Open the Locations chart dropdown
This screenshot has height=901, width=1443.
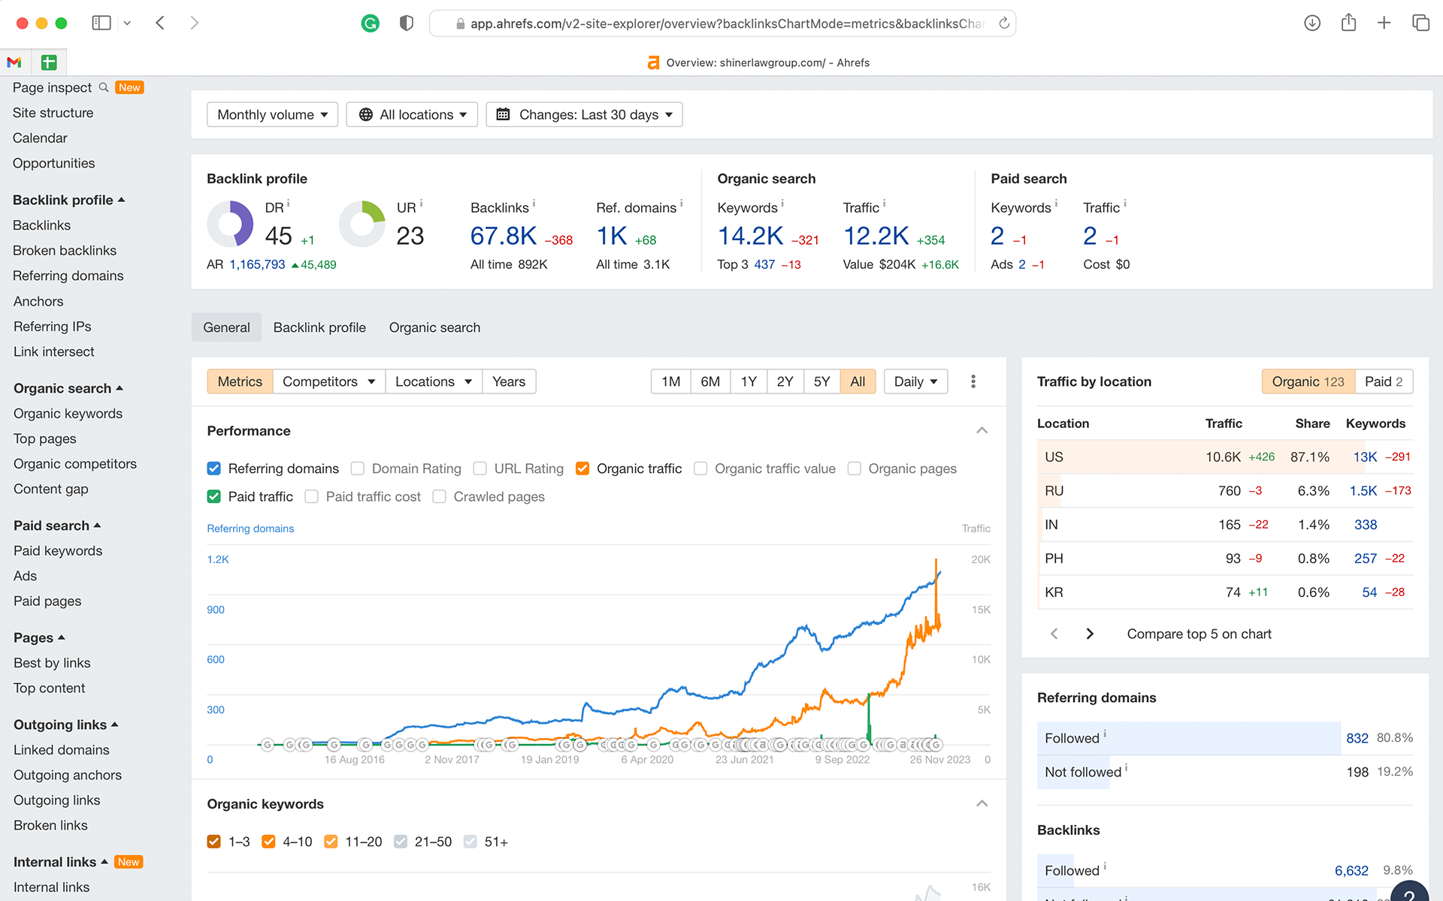point(434,381)
